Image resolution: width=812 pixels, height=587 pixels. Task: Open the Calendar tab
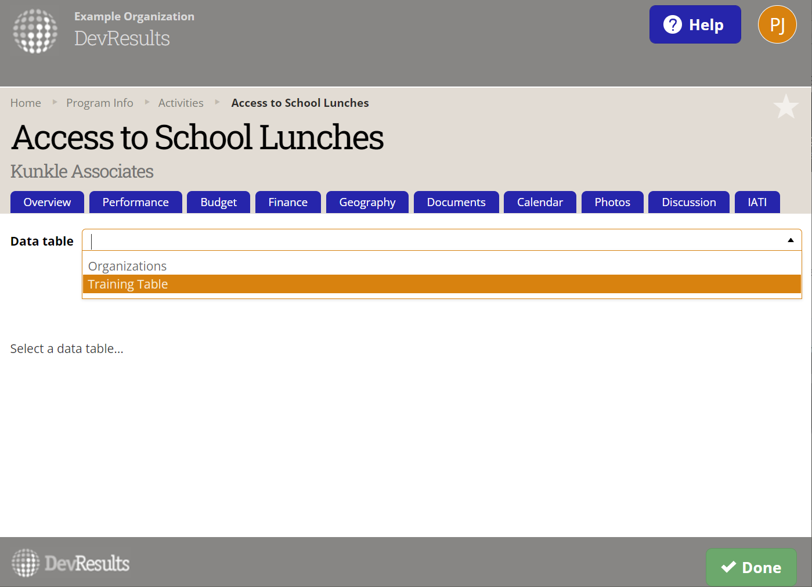pyautogui.click(x=540, y=202)
